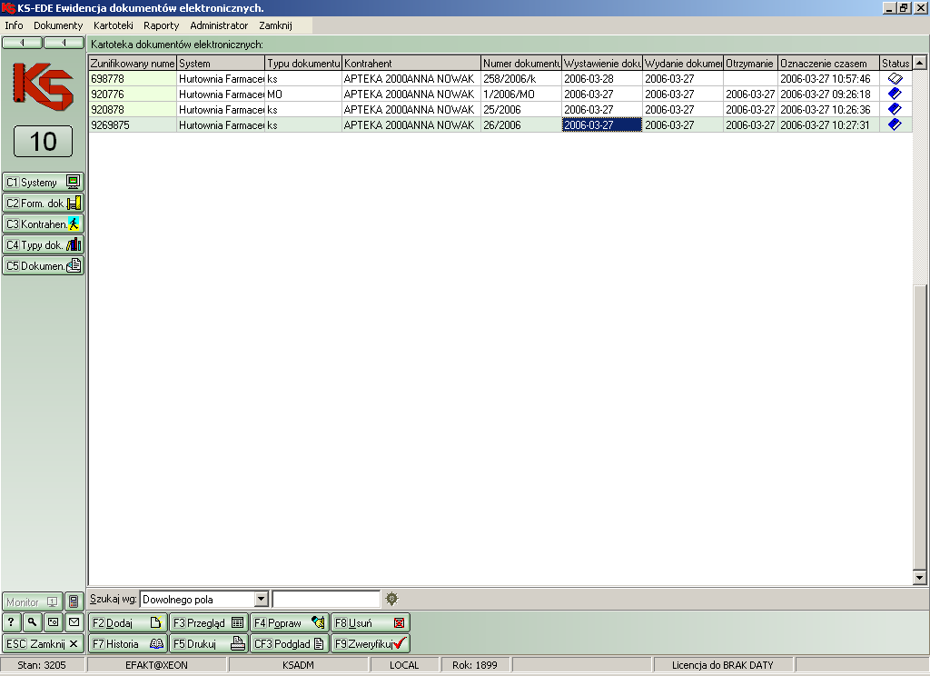Screen dimensions: 930x676
Task: Click the camera screenshot icon in sidebar
Action: click(x=53, y=622)
